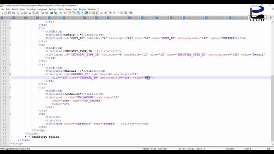Image resolution: width=274 pixels, height=154 pixels.
Task: Open the Language menu
Action: tap(42, 9)
